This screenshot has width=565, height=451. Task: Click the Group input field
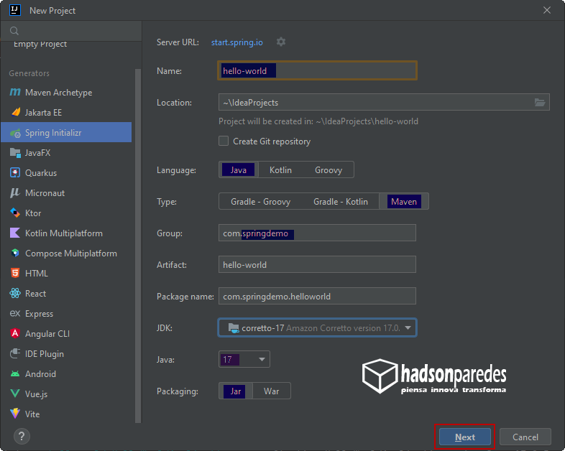317,233
